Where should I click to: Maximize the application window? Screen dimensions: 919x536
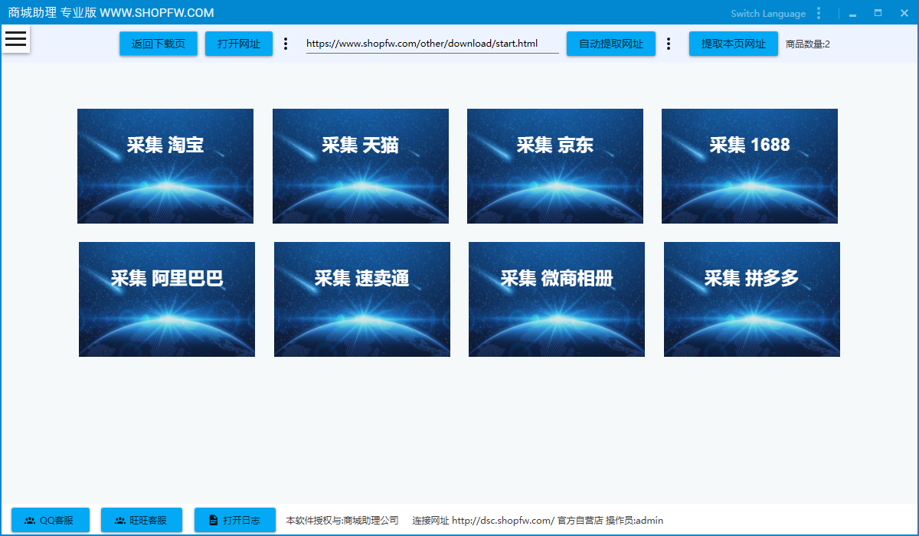click(878, 13)
